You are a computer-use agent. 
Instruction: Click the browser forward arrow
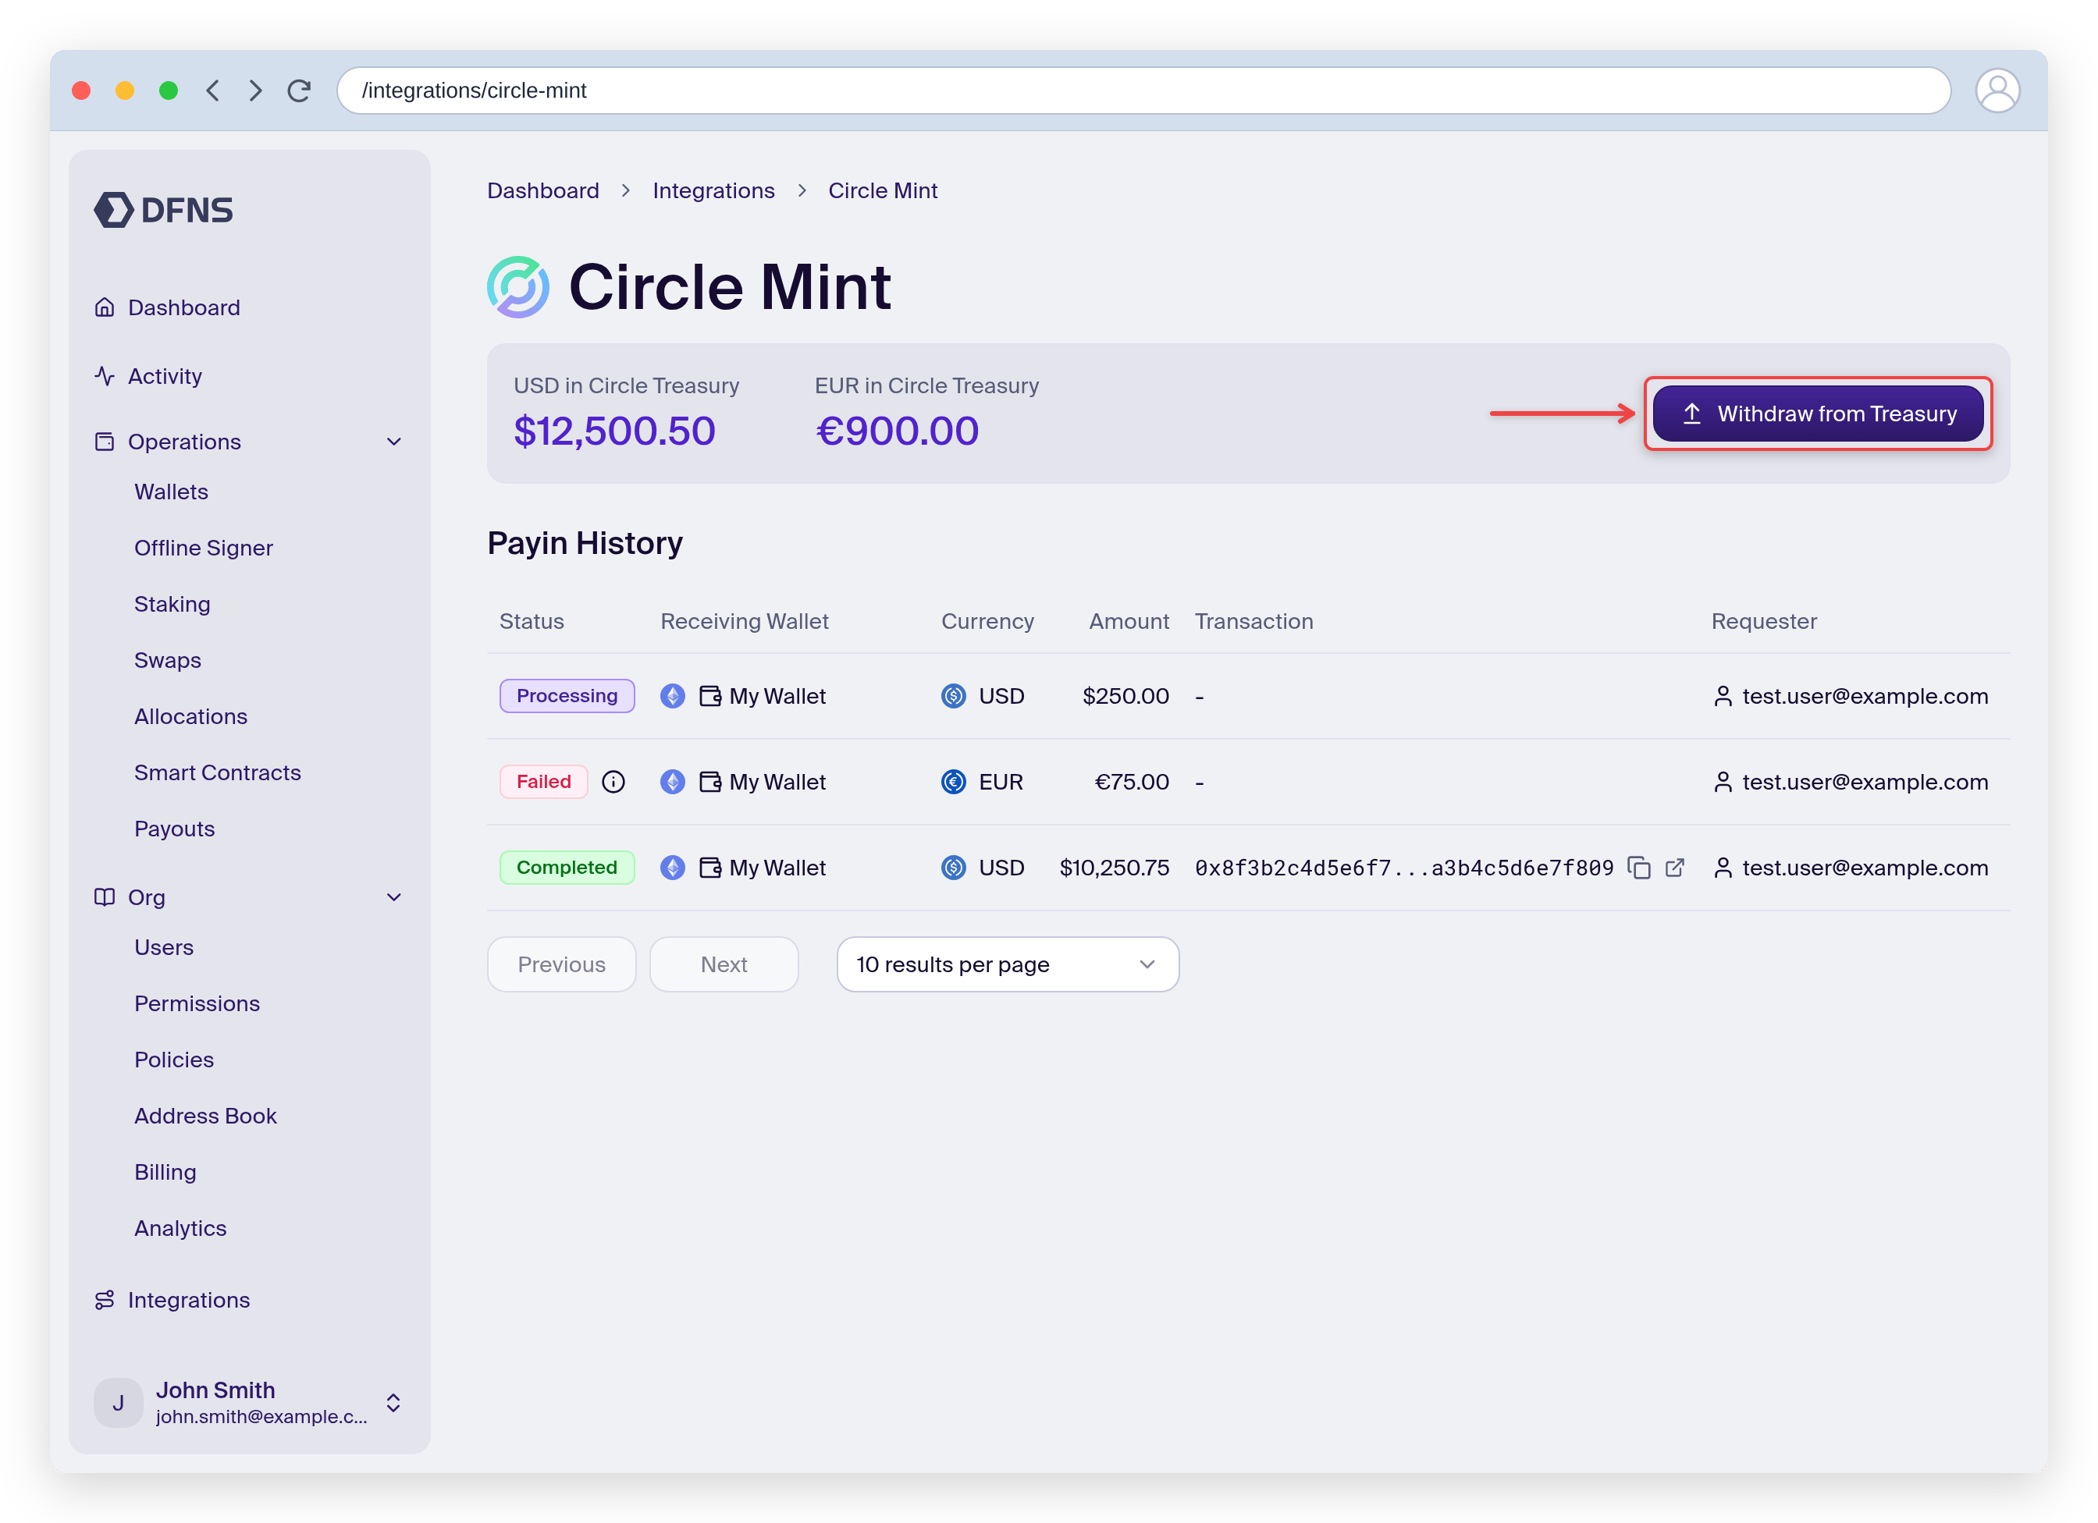(255, 91)
